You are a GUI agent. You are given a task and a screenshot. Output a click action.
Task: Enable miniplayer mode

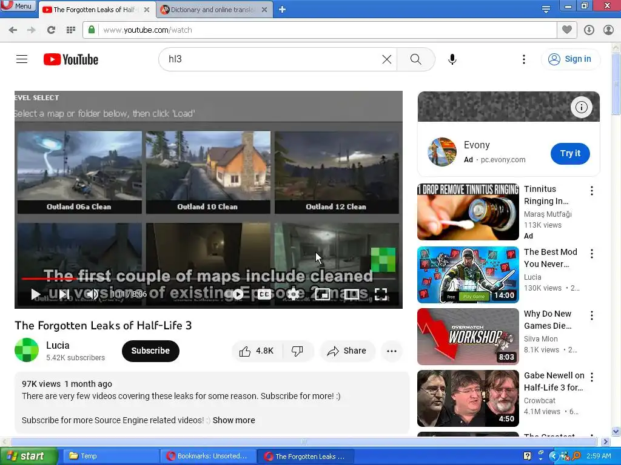(x=323, y=294)
